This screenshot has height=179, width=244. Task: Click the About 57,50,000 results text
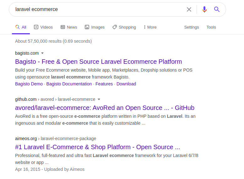pyautogui.click(x=53, y=41)
